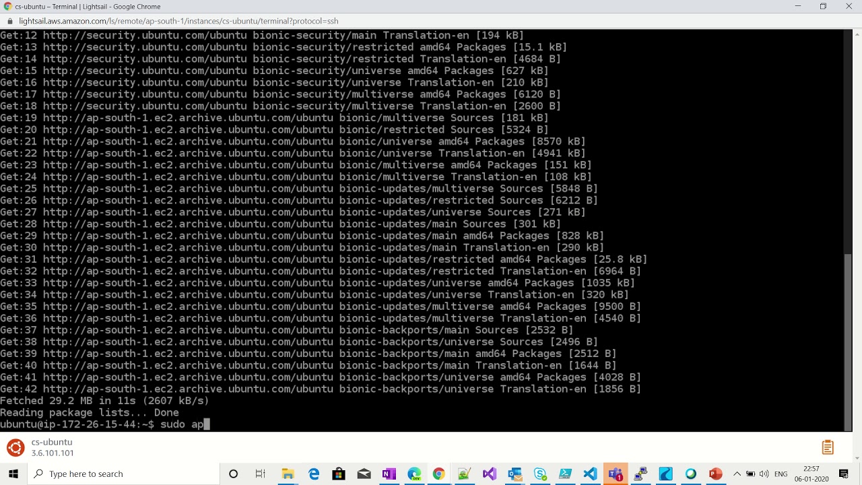Open the Lightsail clipboard icon
Screen dimensions: 862x485
828,447
